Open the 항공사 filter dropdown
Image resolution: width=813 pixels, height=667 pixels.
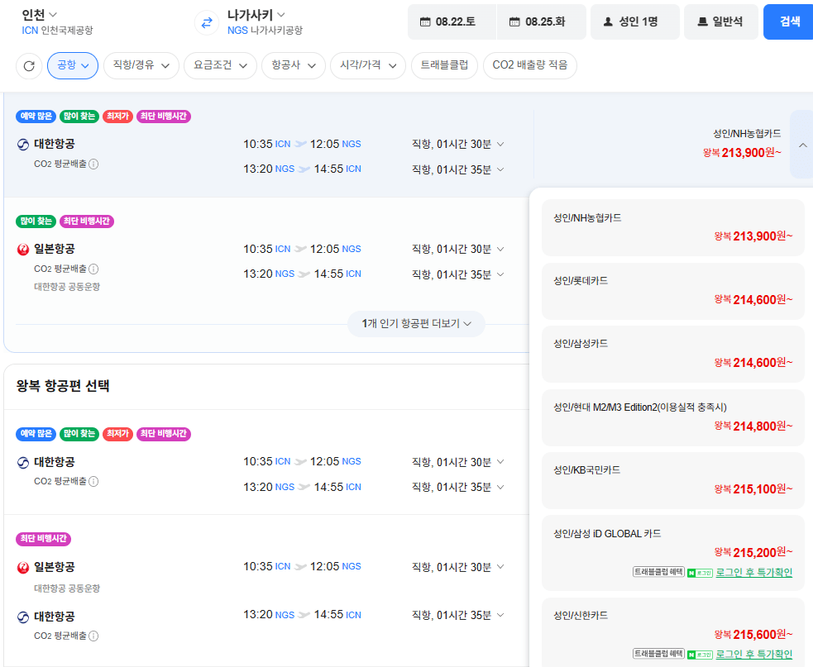[294, 65]
